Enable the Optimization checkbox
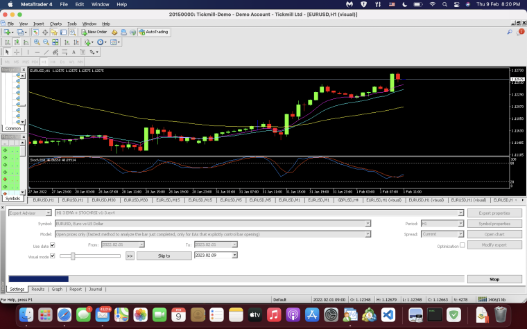The height and width of the screenshot is (329, 527). click(462, 245)
